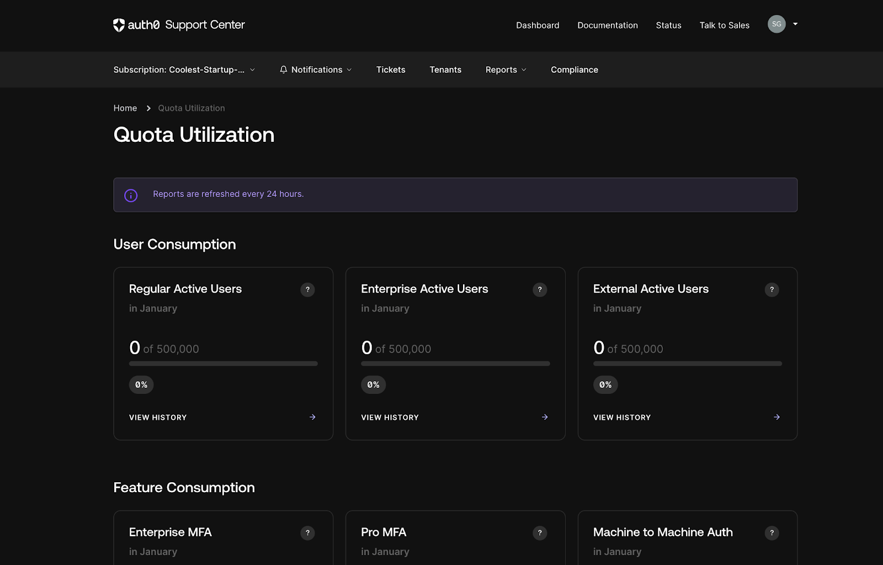Click the arrow on Regular Active Users history
The width and height of the screenshot is (883, 565).
coord(312,417)
